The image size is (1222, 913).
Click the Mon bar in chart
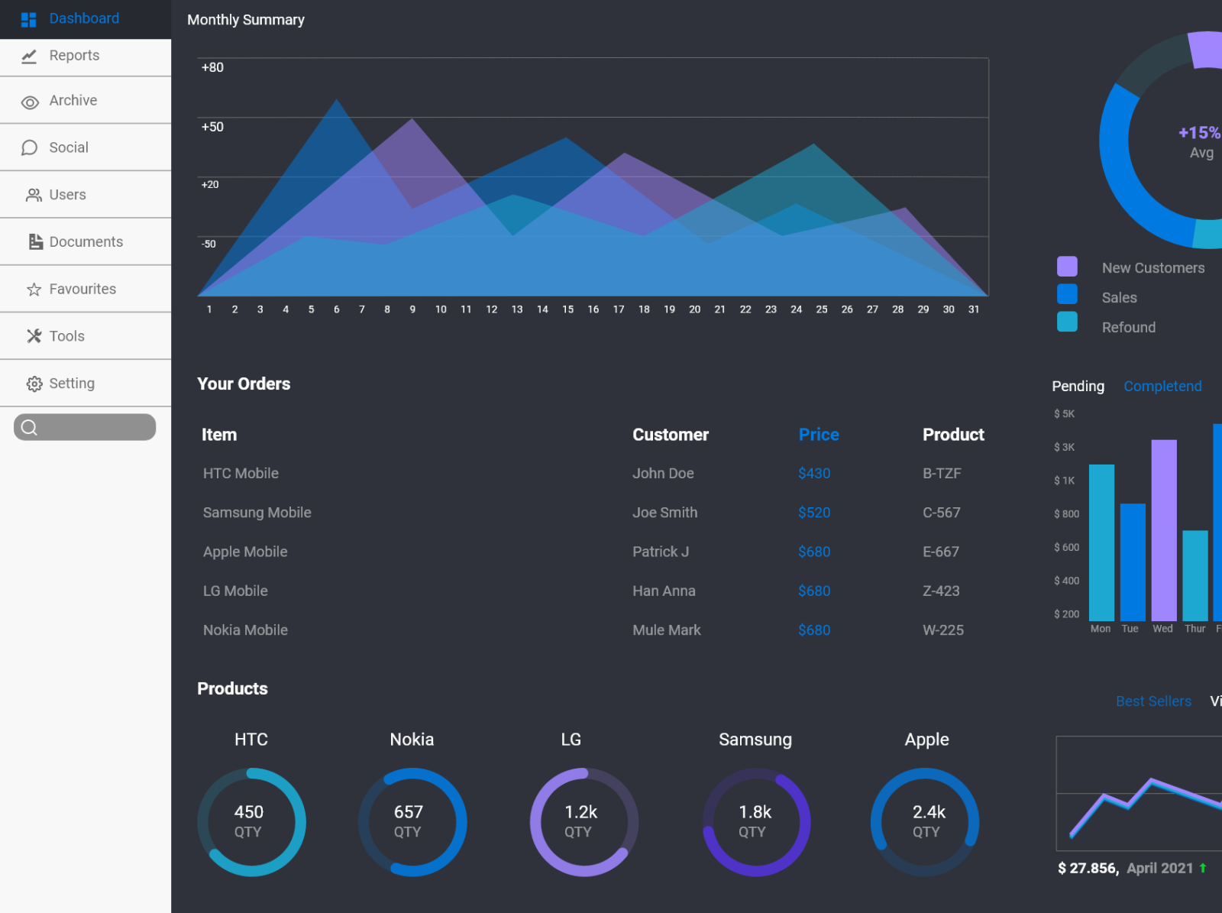[x=1101, y=542]
